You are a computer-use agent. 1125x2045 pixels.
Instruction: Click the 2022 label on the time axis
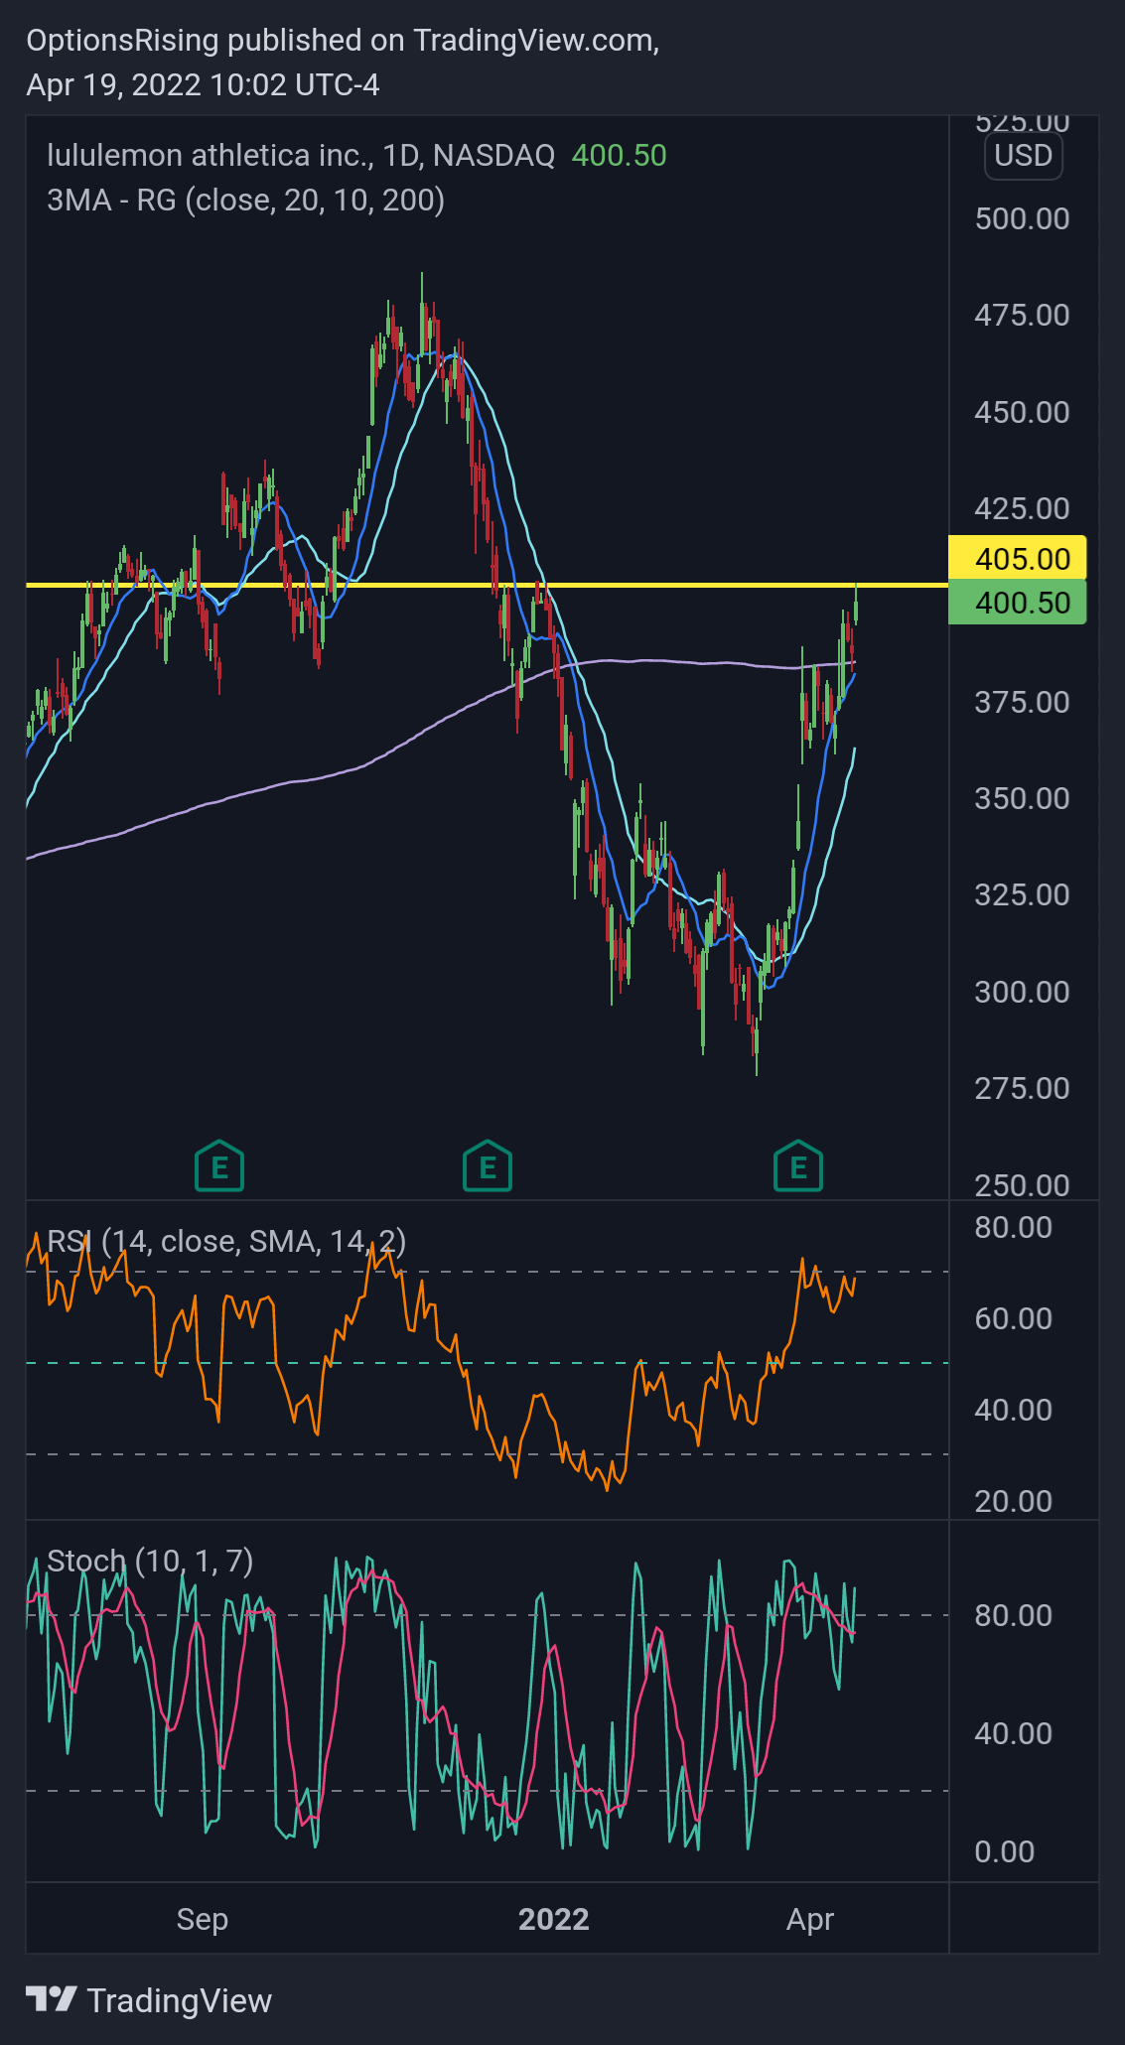click(x=554, y=1919)
